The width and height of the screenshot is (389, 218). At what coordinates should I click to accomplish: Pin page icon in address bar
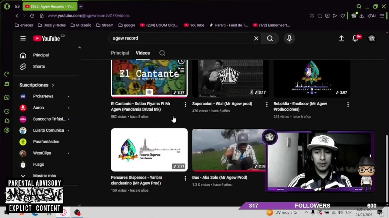[x=312, y=16]
